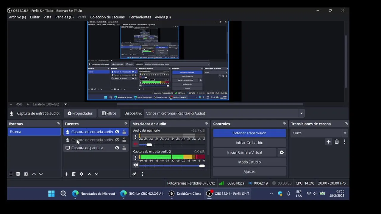Click the Iniciar Cámara Virtual button
This screenshot has height=214, width=381.
pyautogui.click(x=245, y=152)
